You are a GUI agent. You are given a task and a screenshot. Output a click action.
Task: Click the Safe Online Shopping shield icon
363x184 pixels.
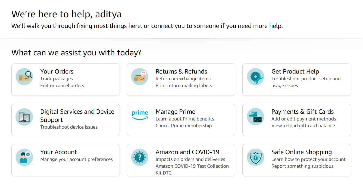pyautogui.click(x=255, y=157)
